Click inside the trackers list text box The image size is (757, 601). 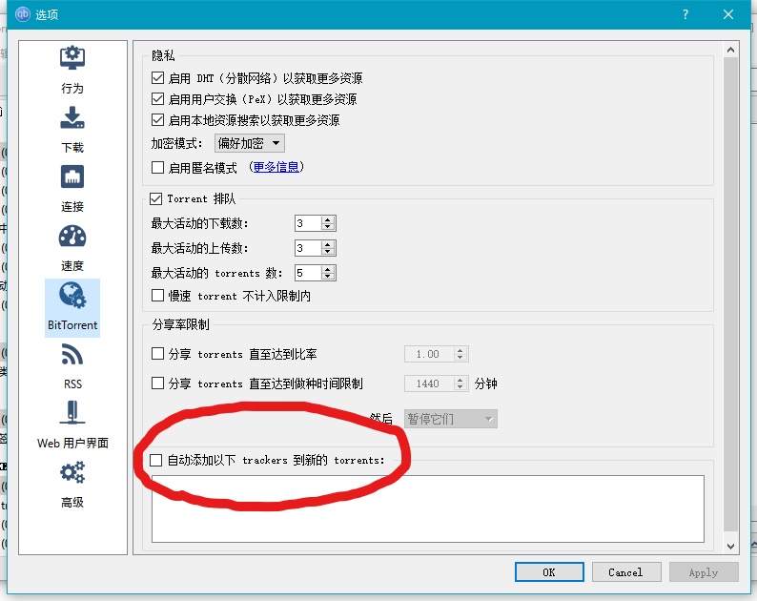(427, 508)
